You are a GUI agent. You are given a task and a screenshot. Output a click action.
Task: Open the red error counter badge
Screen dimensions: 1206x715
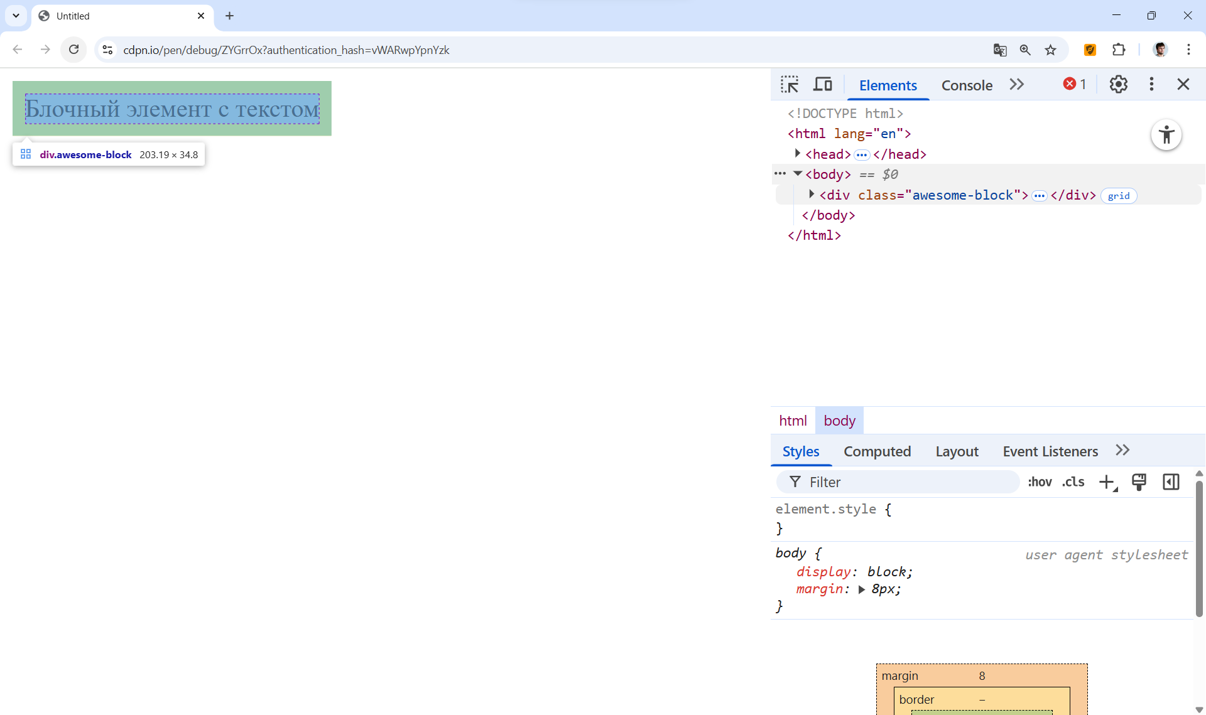(x=1074, y=84)
